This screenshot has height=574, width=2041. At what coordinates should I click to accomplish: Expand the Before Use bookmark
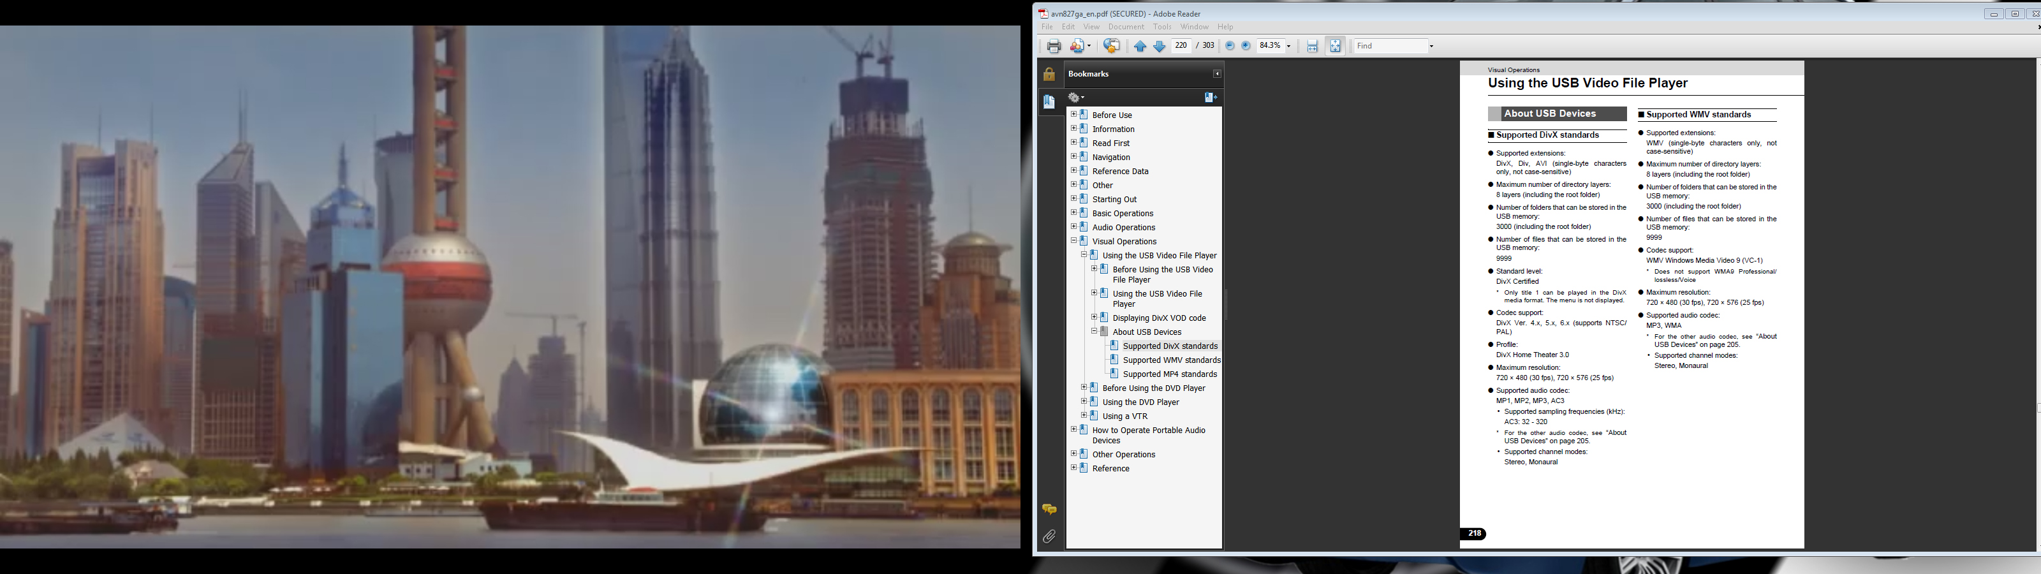pos(1073,114)
